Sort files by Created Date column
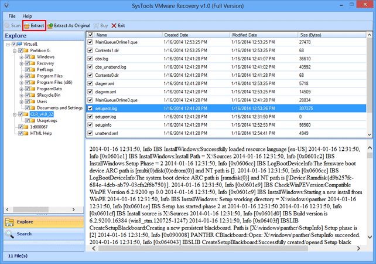 click(196, 35)
